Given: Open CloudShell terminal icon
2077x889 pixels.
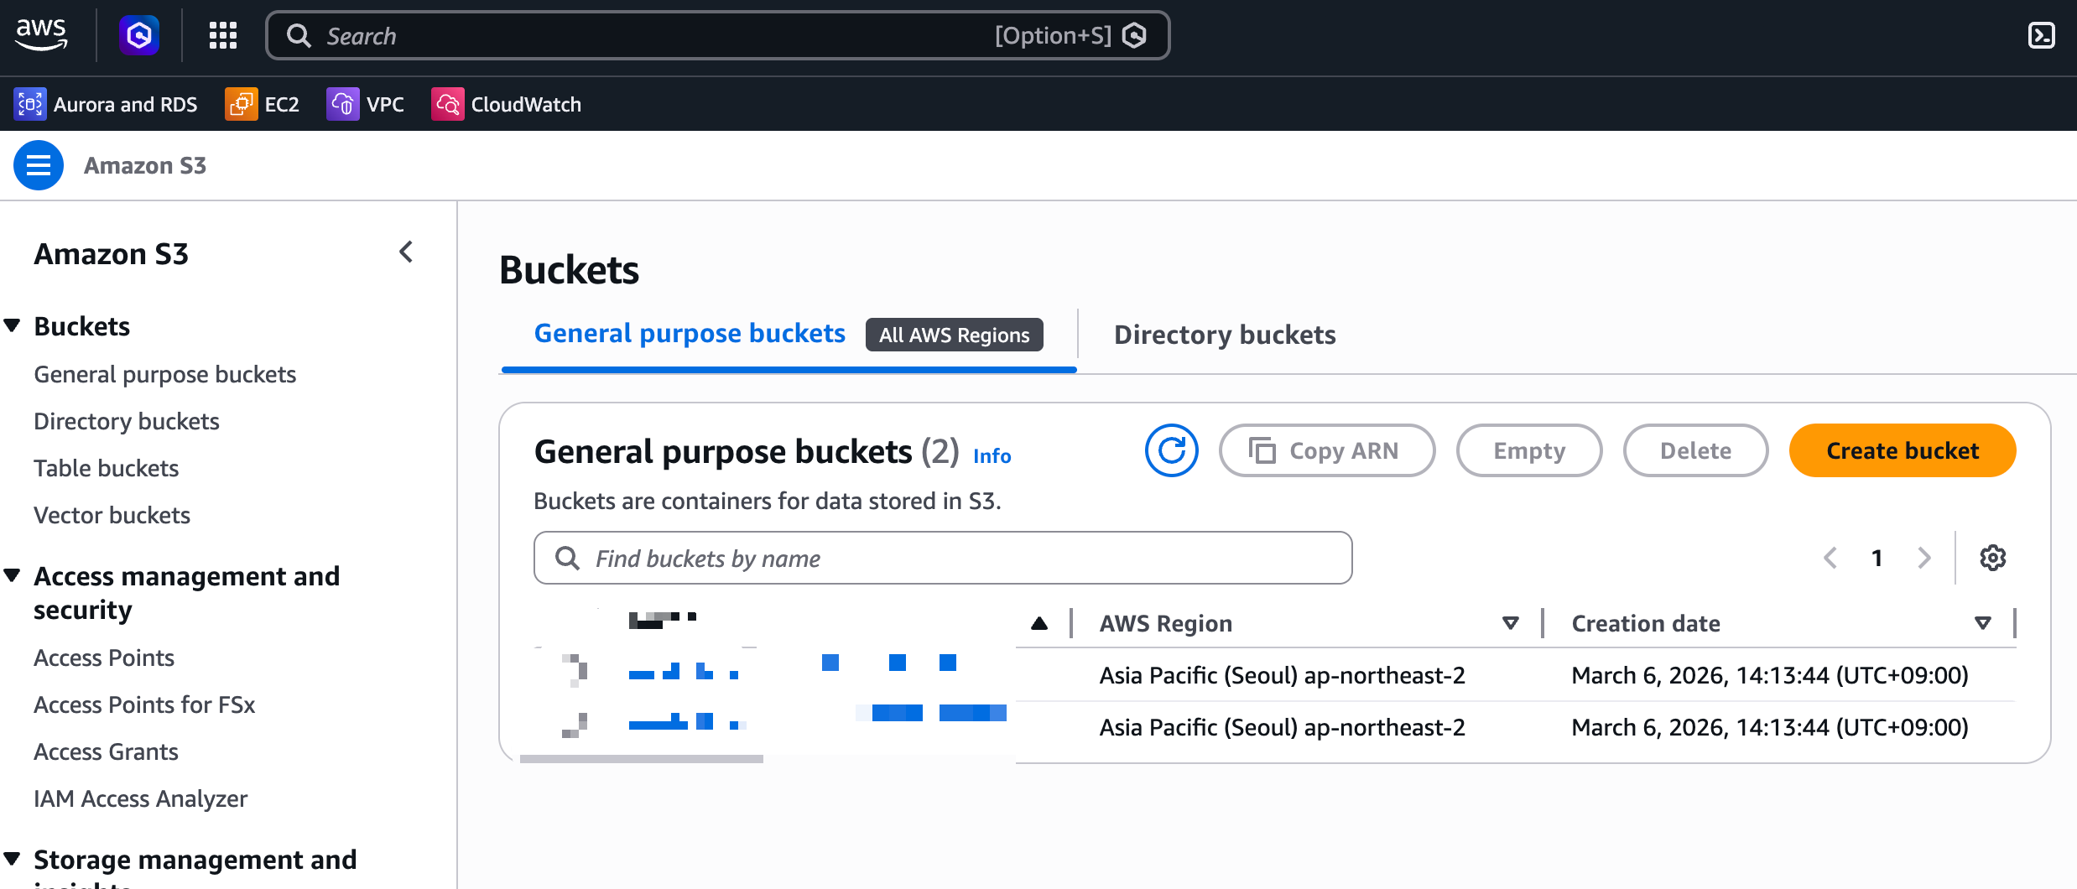Looking at the screenshot, I should tap(2041, 35).
